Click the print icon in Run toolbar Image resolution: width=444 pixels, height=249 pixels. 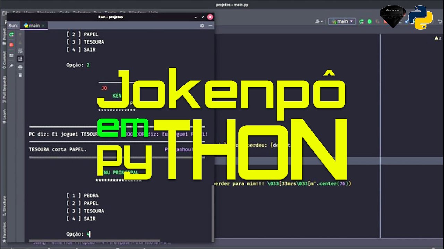point(20,67)
